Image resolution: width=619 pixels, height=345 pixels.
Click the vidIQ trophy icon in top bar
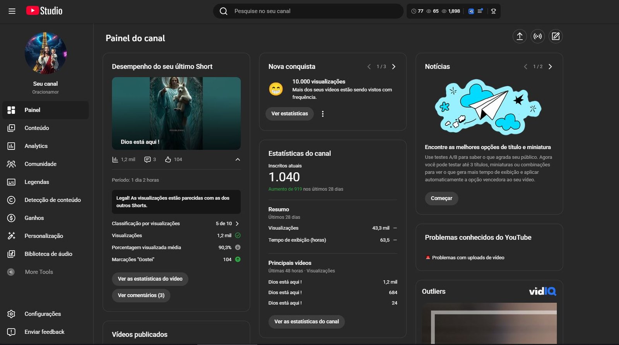click(x=493, y=11)
